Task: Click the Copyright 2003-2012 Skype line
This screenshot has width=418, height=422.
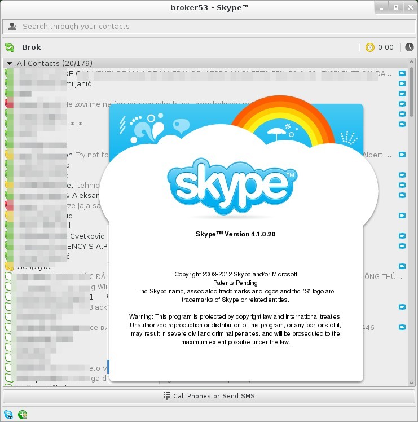Action: [x=236, y=274]
